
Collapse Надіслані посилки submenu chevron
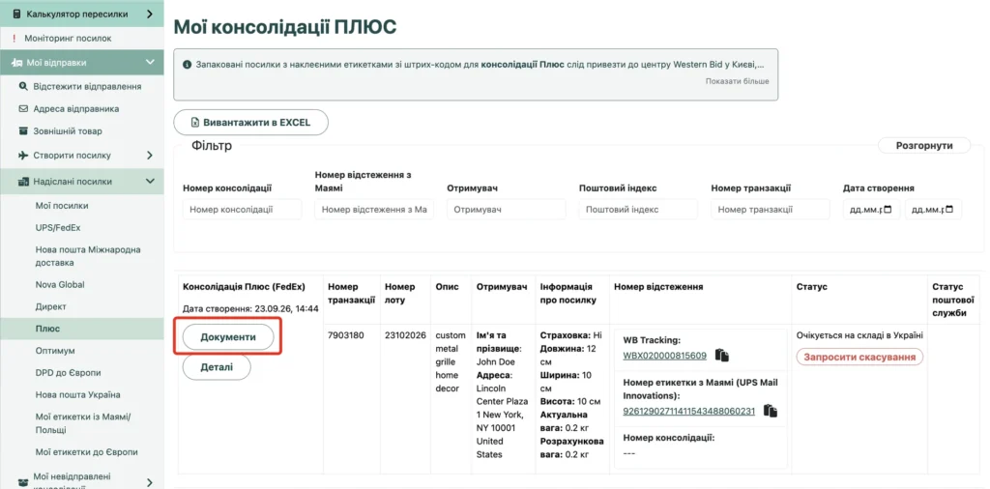click(150, 182)
